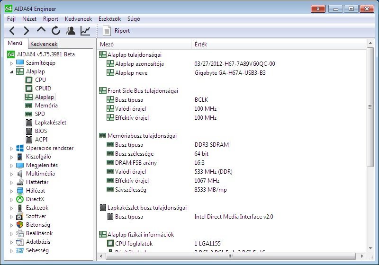This screenshot has height=265, width=379.
Task: Collapse the Alaplap tree node
Action: 11,71
